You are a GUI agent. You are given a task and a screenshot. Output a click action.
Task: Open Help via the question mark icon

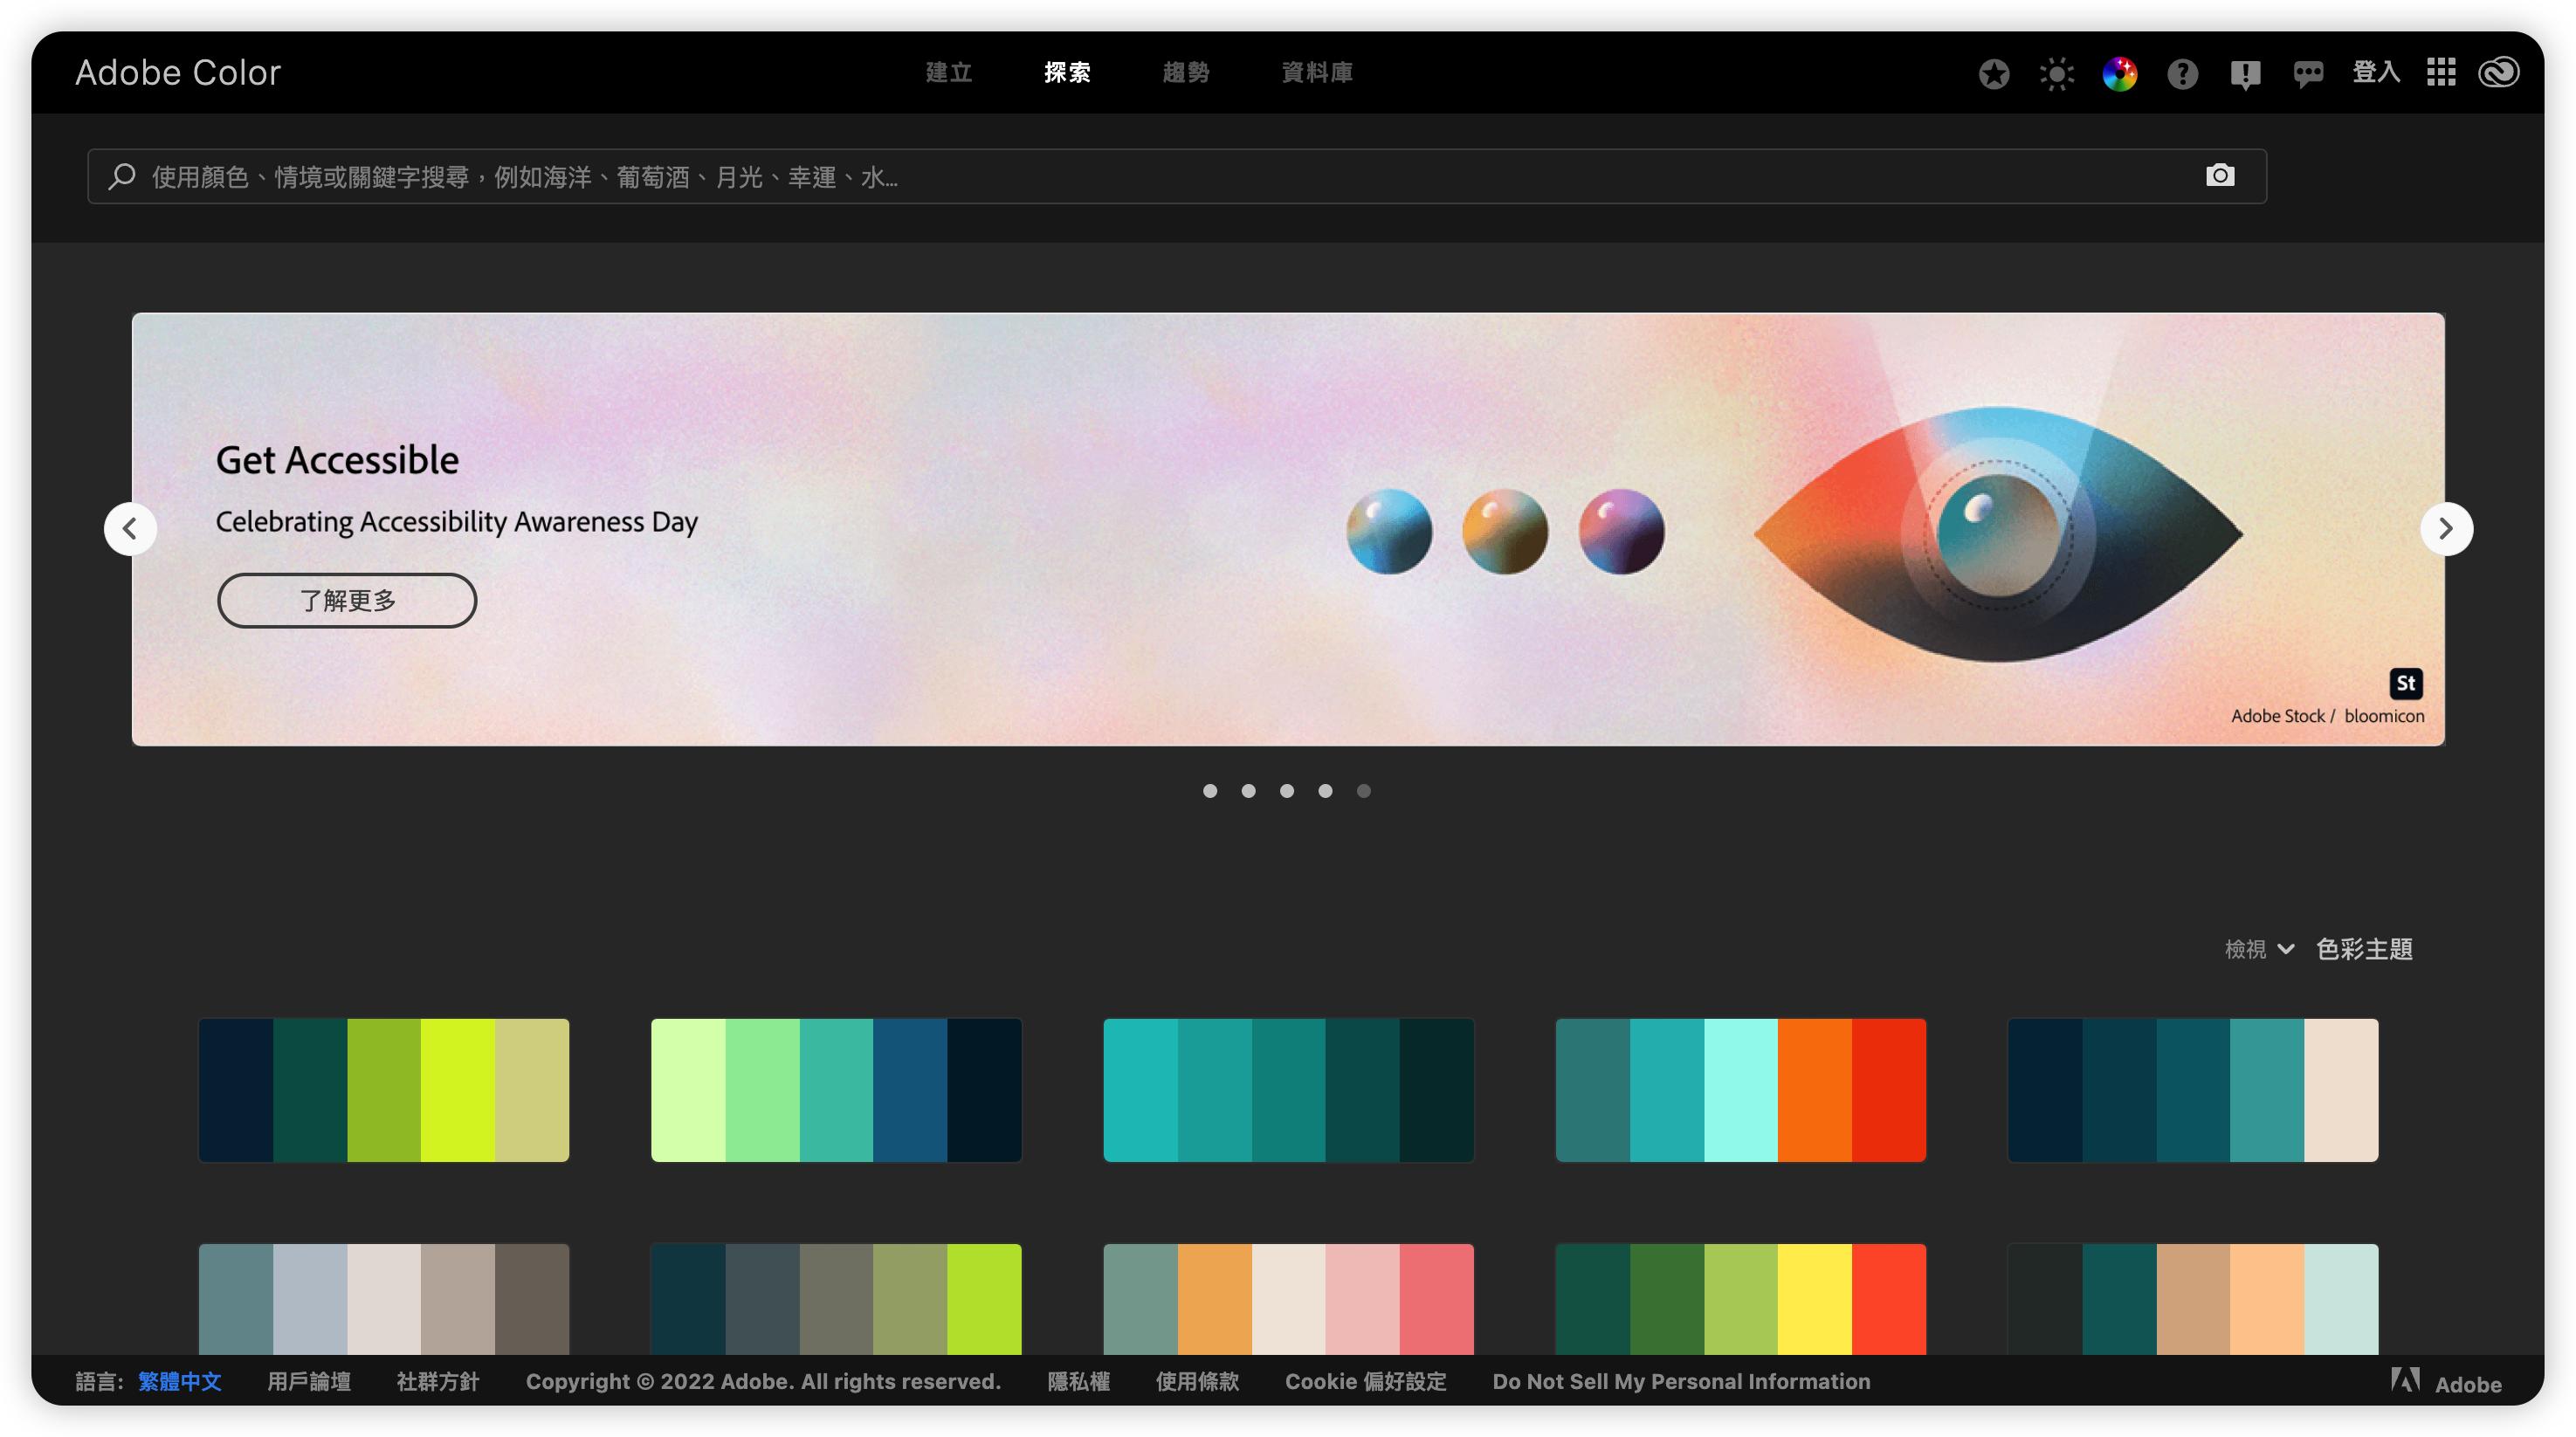[2183, 72]
